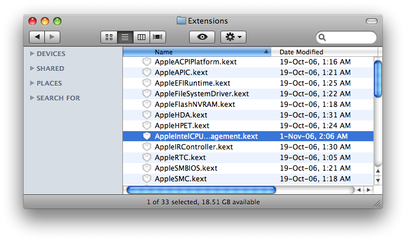This screenshot has width=406, height=241.
Task: Switch to Cover Flow view
Action: click(x=157, y=37)
